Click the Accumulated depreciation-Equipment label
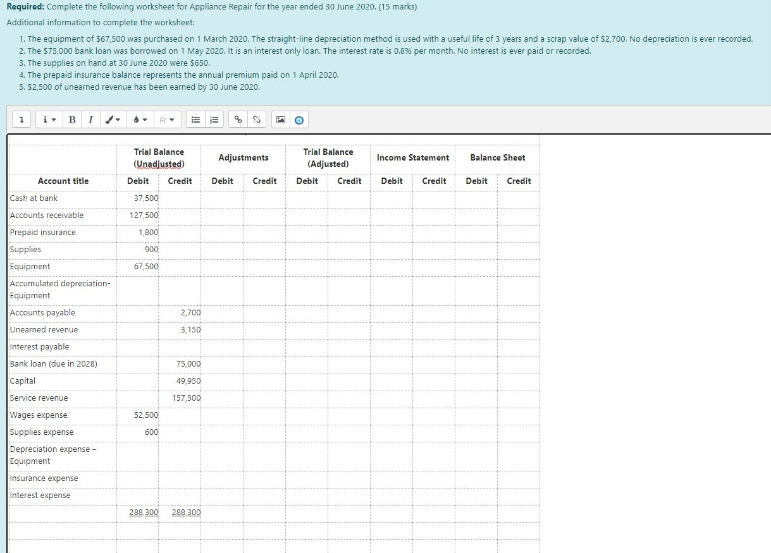 [x=59, y=289]
